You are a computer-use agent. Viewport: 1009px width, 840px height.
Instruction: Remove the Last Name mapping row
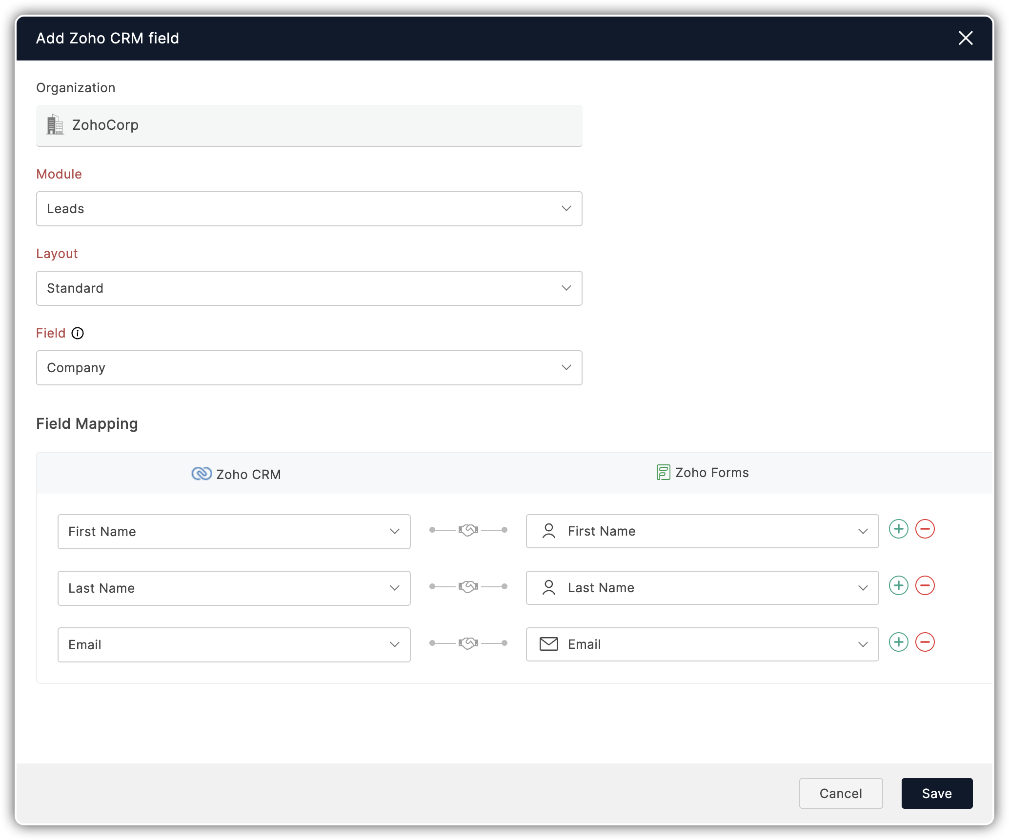(925, 586)
